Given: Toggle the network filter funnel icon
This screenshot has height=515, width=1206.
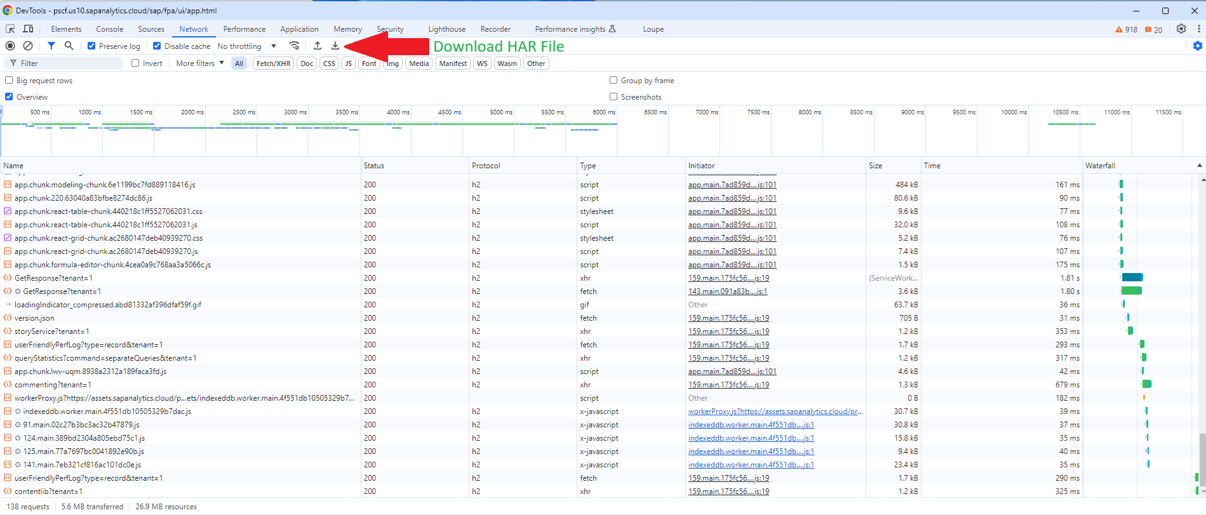Looking at the screenshot, I should [x=51, y=46].
